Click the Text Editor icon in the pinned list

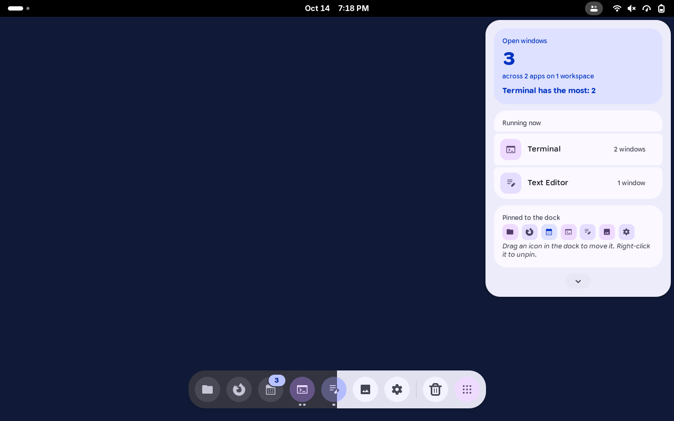[588, 232]
